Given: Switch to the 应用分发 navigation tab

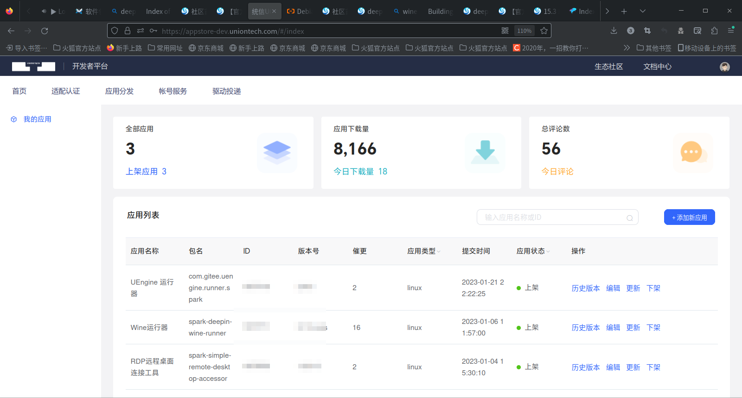Looking at the screenshot, I should coord(119,91).
